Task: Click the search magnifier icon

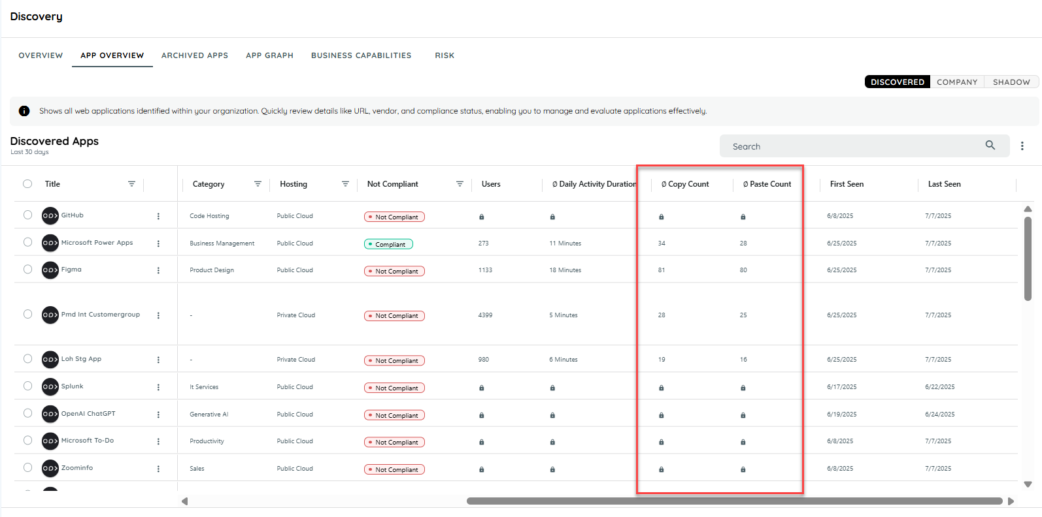Action: 990,146
